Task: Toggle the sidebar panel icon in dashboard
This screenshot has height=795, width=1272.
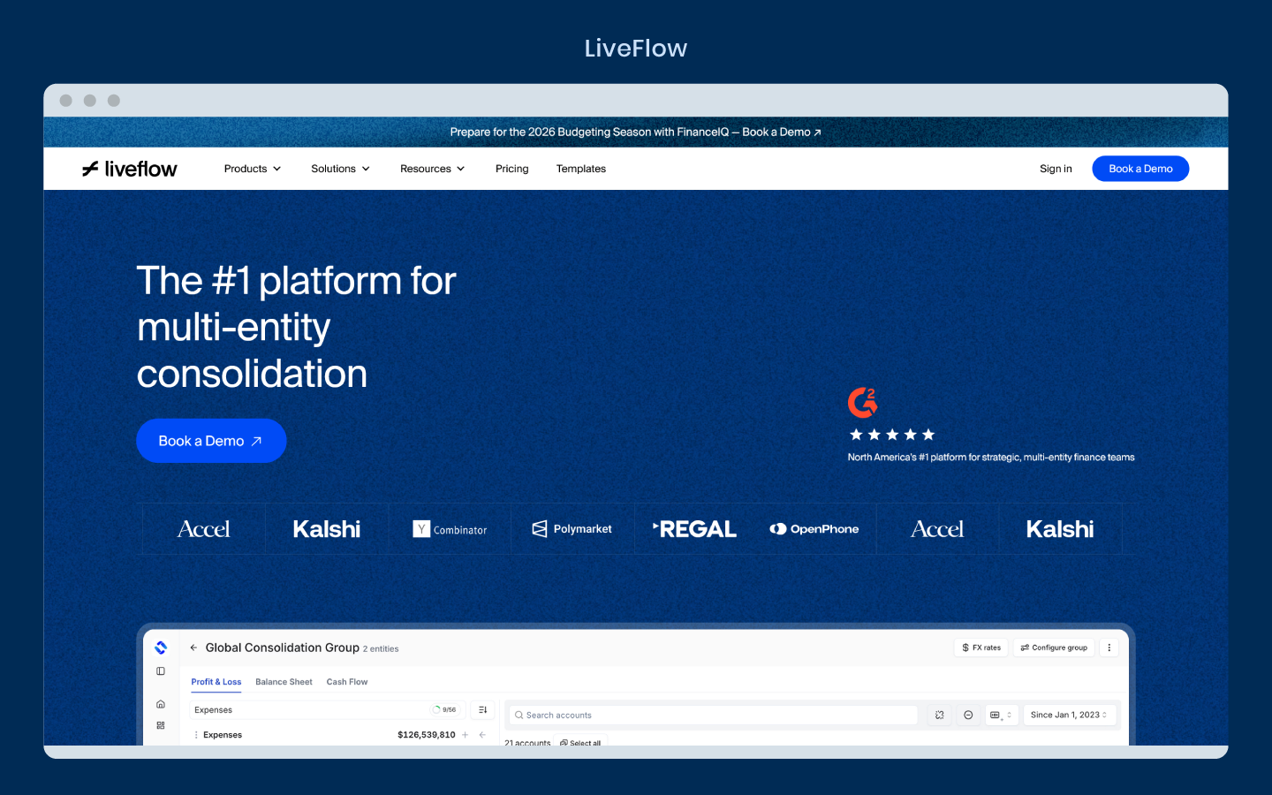Action: 161,671
